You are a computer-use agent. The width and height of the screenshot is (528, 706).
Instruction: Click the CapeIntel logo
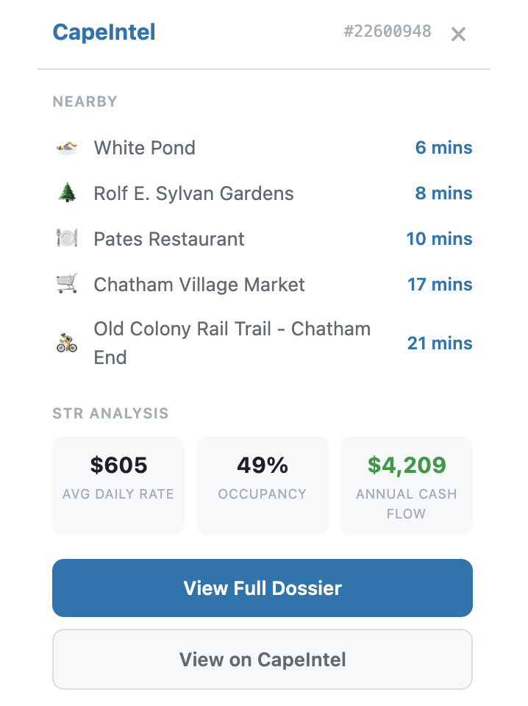point(103,32)
